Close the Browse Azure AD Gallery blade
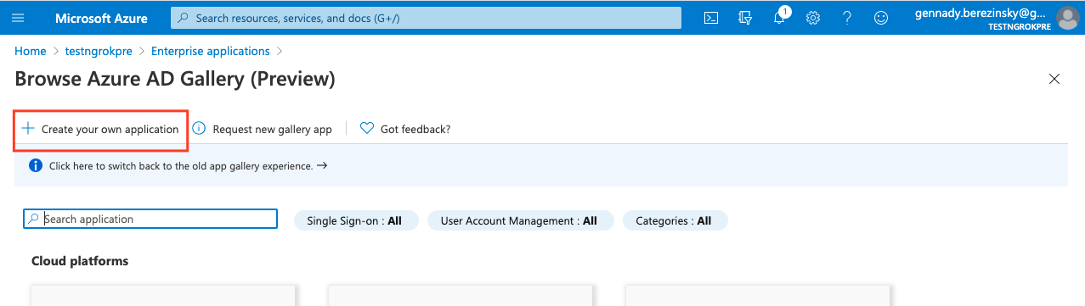 click(1054, 80)
